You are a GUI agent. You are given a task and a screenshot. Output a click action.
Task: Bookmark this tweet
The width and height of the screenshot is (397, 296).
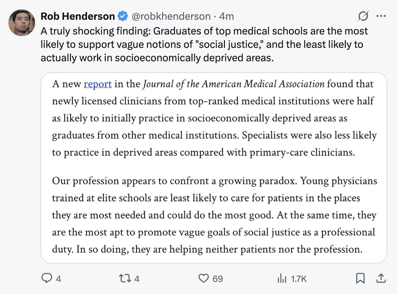(360, 279)
